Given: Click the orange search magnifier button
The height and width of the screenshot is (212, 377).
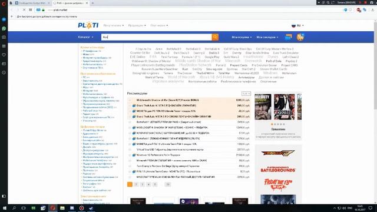Looking at the screenshot, I should pyautogui.click(x=215, y=37).
